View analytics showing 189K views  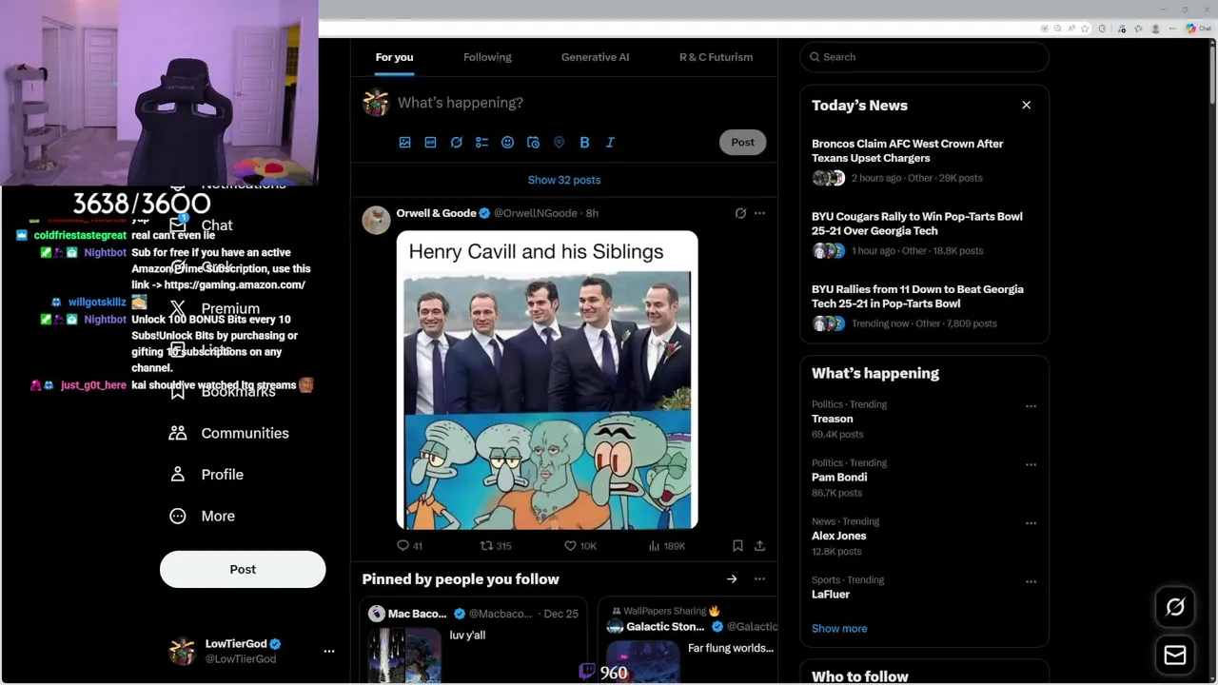[x=667, y=546]
